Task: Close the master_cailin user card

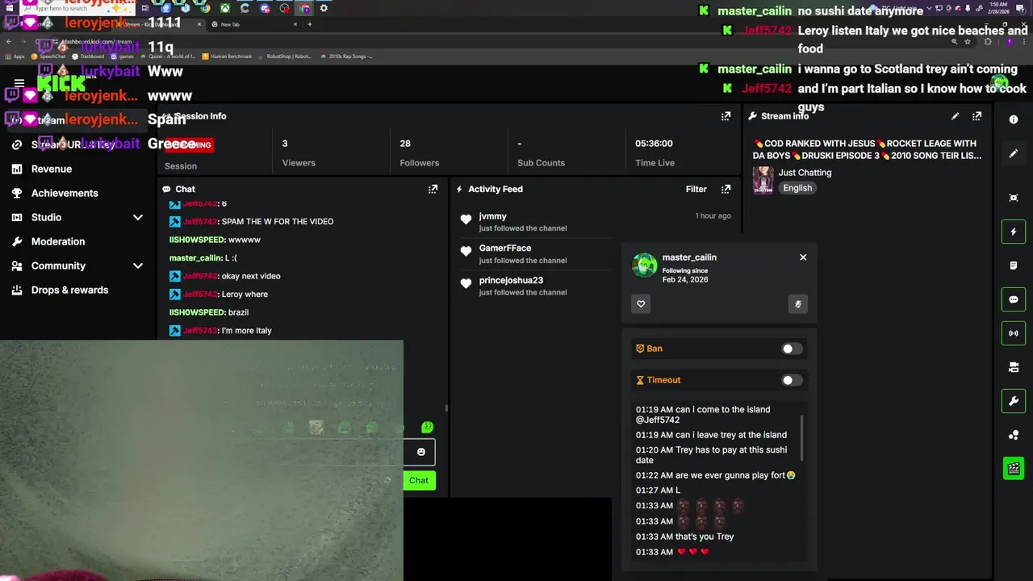Action: 803,257
